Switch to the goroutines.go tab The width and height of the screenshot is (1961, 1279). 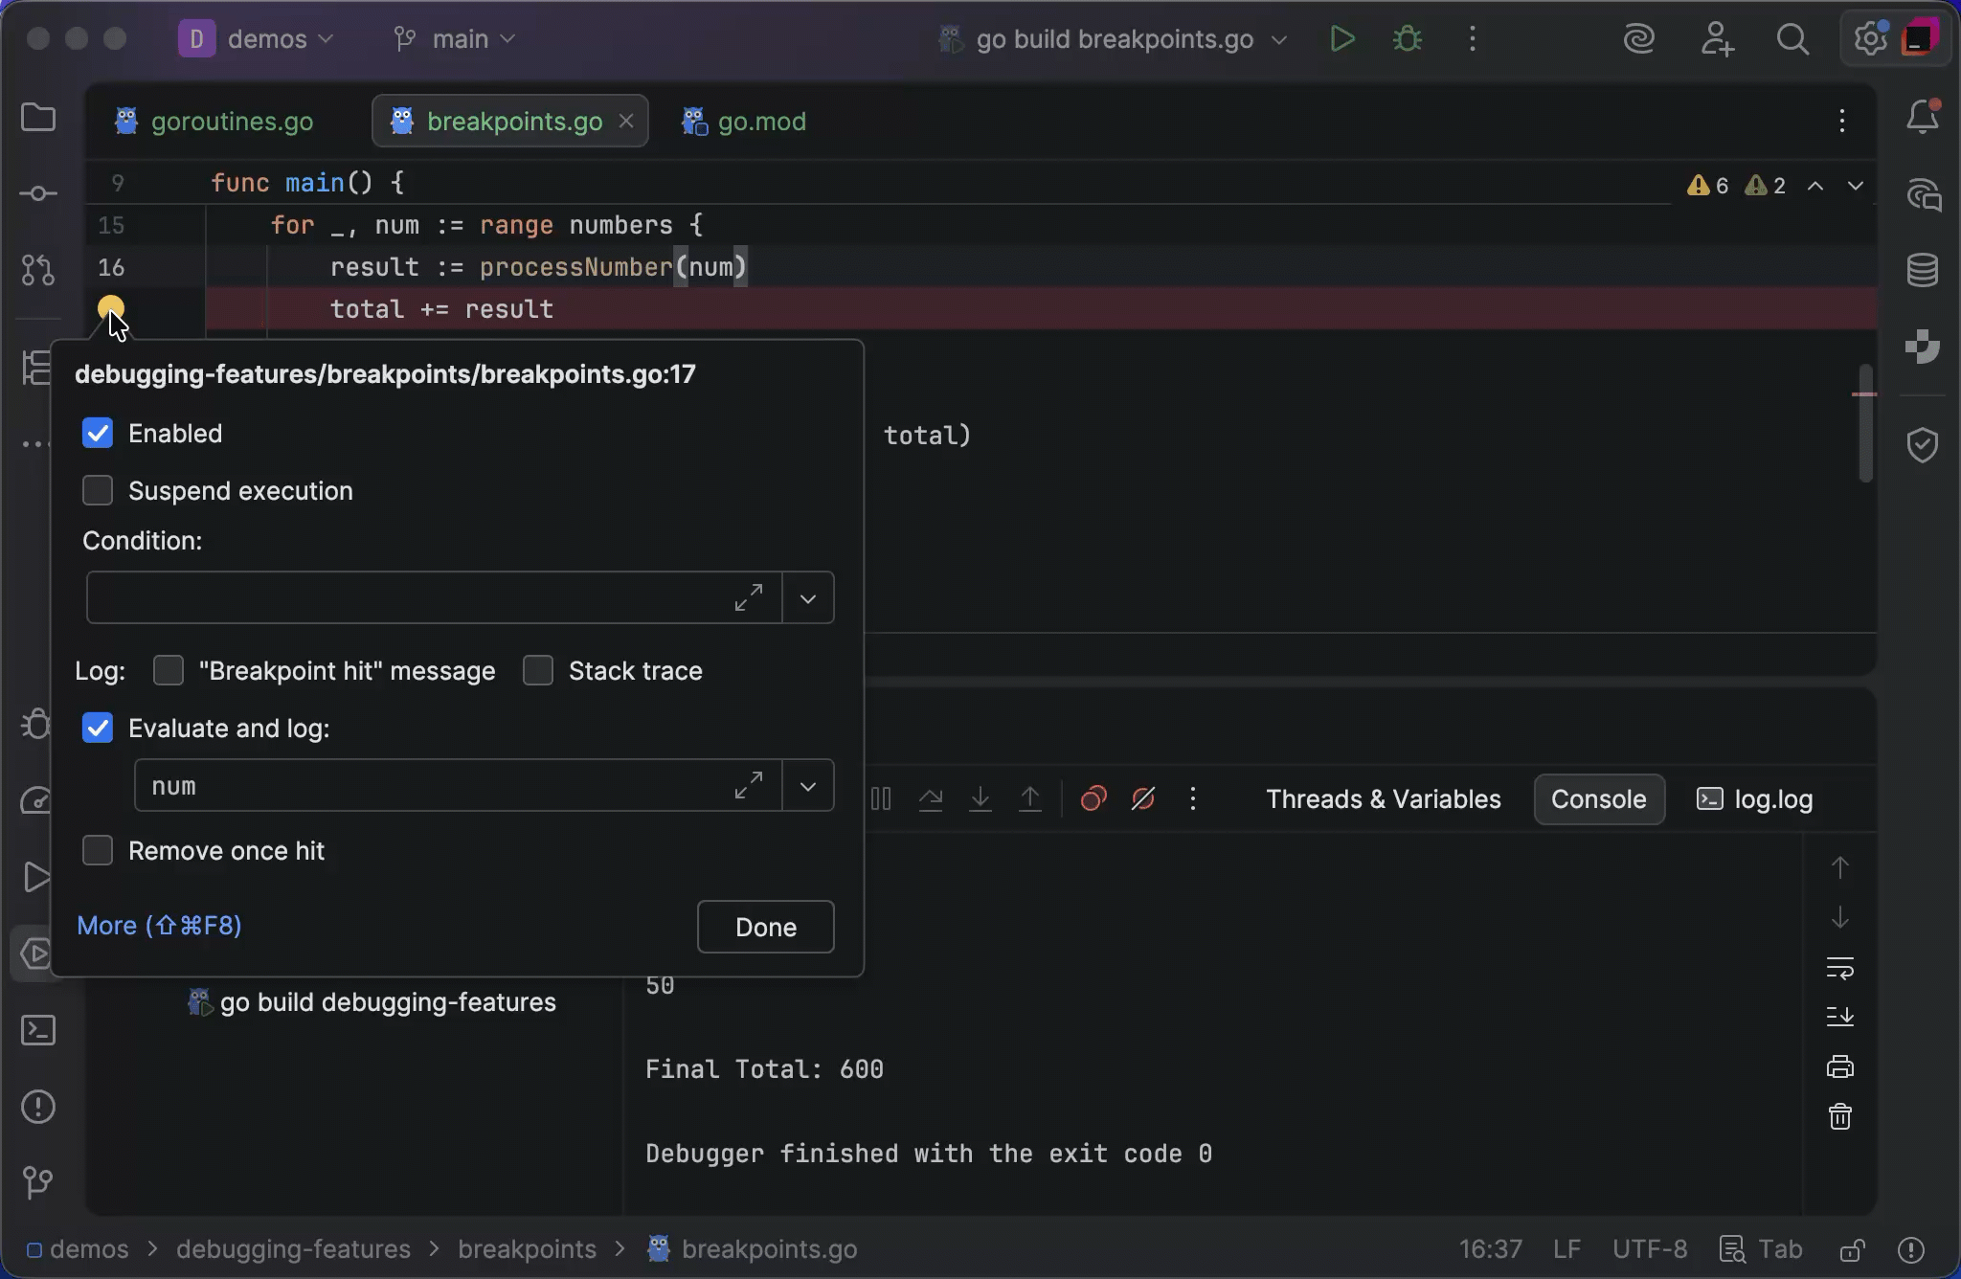231,122
